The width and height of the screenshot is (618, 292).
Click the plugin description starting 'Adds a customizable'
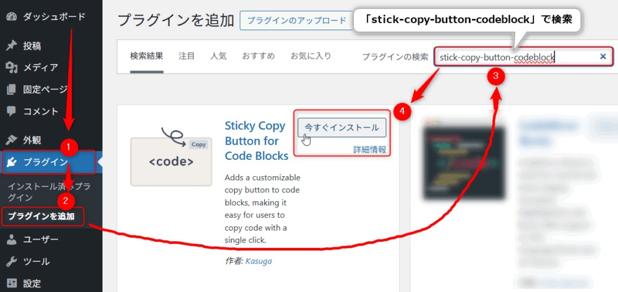(263, 208)
